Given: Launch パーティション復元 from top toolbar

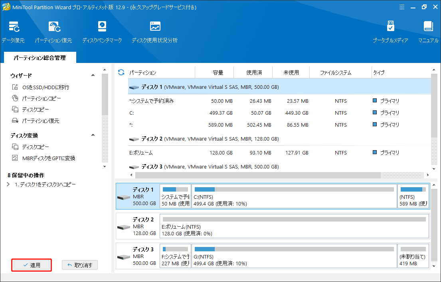Looking at the screenshot, I should (53, 32).
